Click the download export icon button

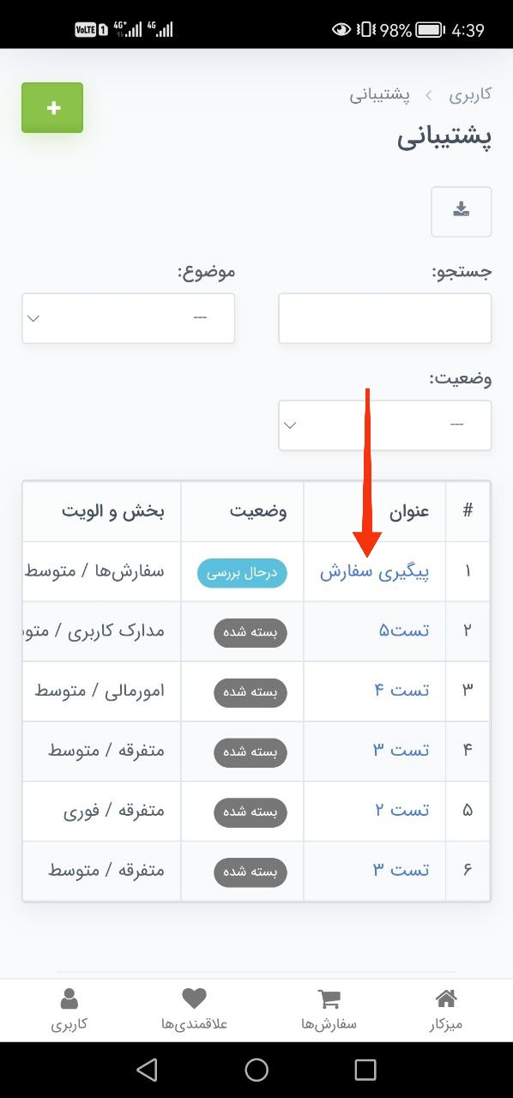[462, 211]
